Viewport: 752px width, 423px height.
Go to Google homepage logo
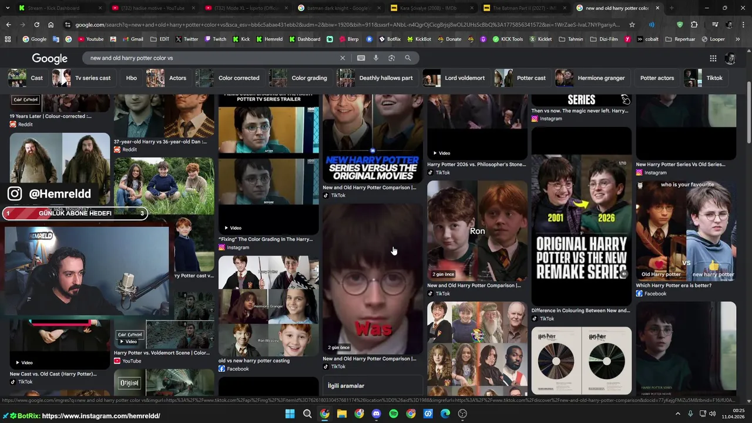tap(49, 59)
